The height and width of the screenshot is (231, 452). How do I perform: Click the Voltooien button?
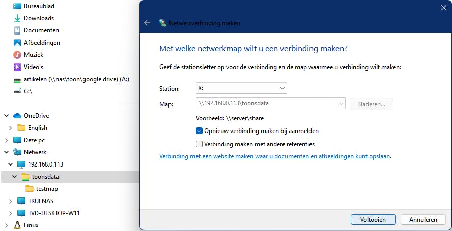pos(373,220)
